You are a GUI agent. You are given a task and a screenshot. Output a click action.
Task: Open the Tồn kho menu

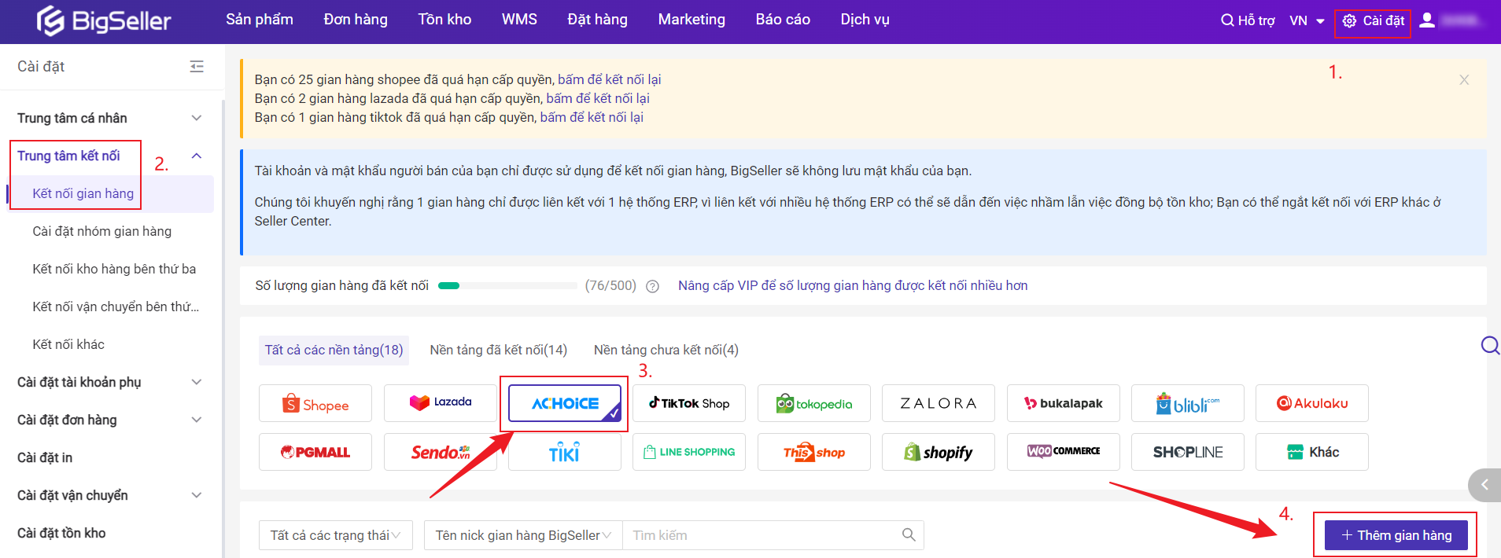(444, 20)
